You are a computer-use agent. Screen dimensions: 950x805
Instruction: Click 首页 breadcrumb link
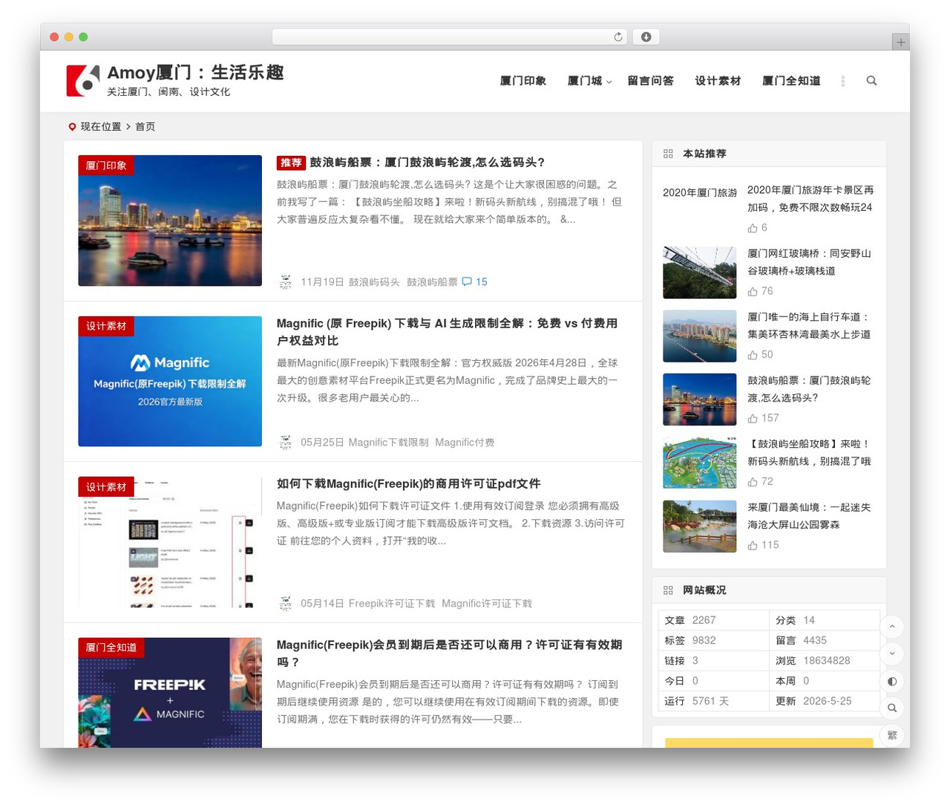[x=145, y=127]
